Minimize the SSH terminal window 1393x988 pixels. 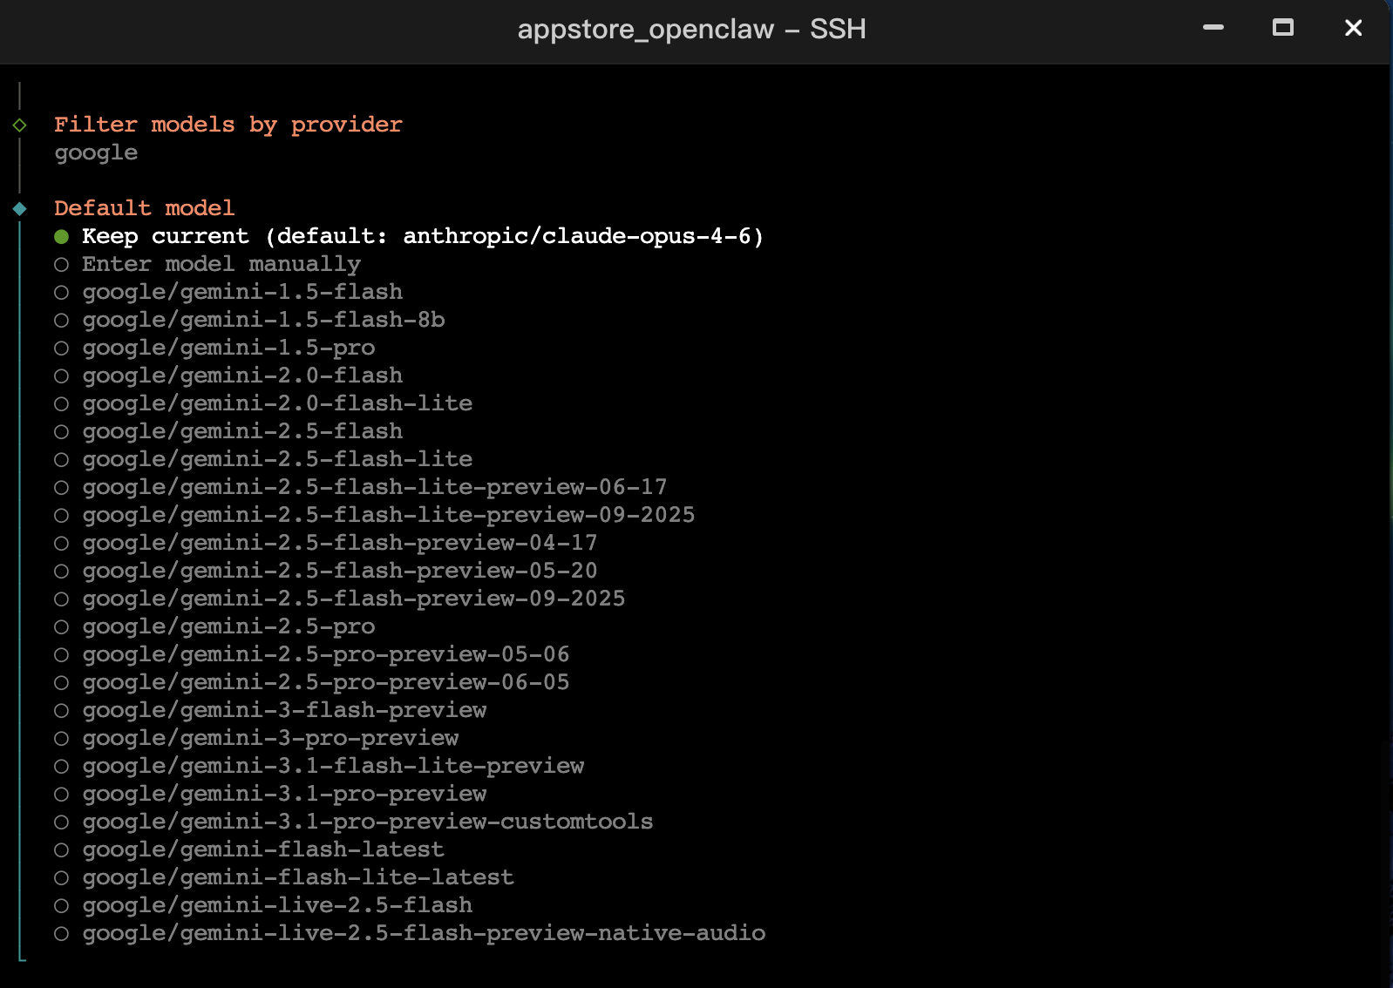pyautogui.click(x=1213, y=28)
